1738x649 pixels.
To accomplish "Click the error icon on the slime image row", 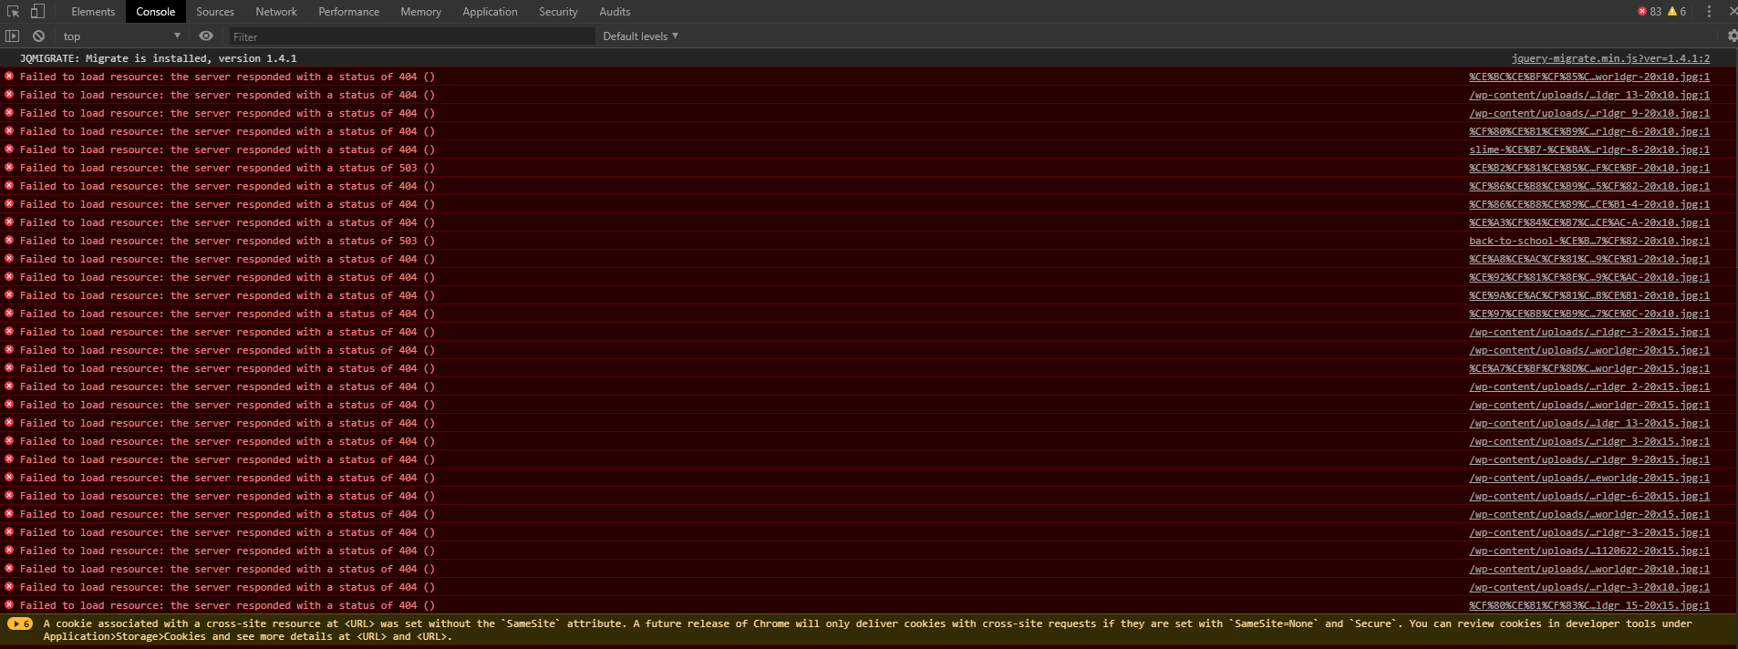I will coord(9,149).
